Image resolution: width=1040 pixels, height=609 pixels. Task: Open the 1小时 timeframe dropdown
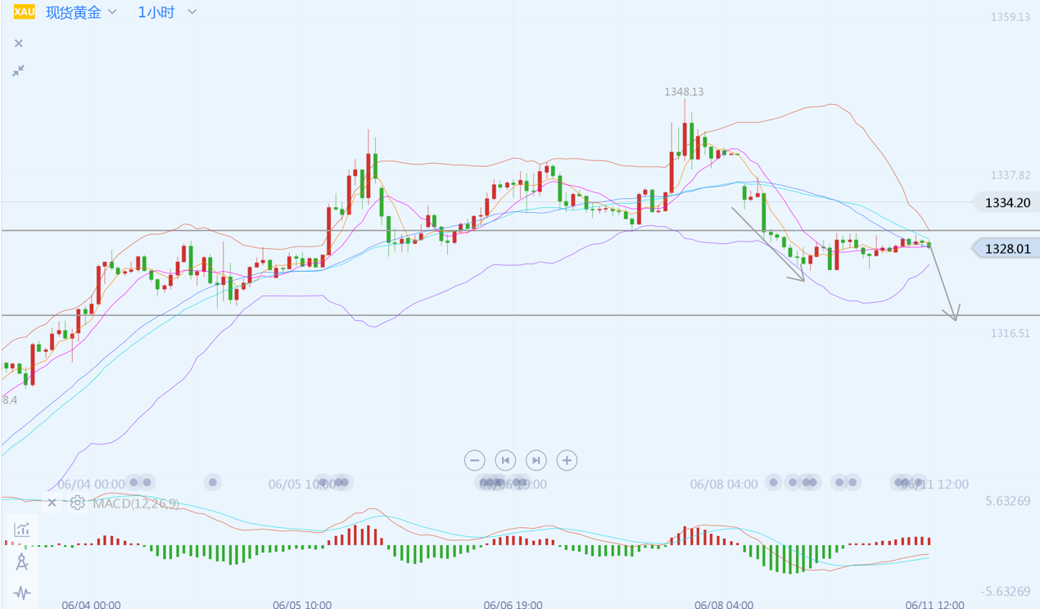[167, 12]
